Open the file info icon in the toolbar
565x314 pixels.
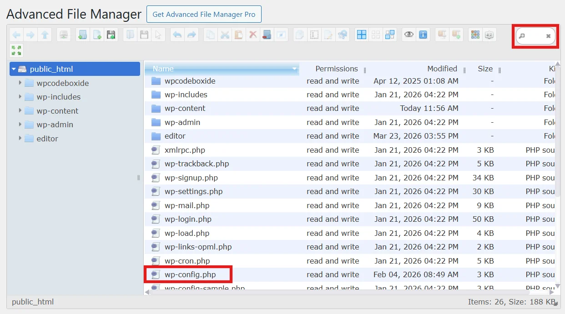click(423, 35)
